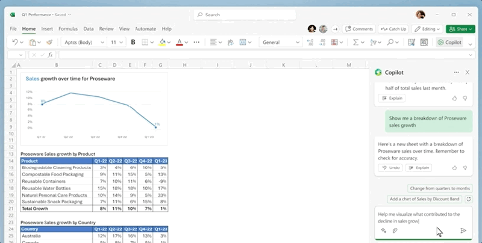Screen dimensions: 482x243
Task: Thumbs down the Proseware breakdown response
Action: [465, 168]
